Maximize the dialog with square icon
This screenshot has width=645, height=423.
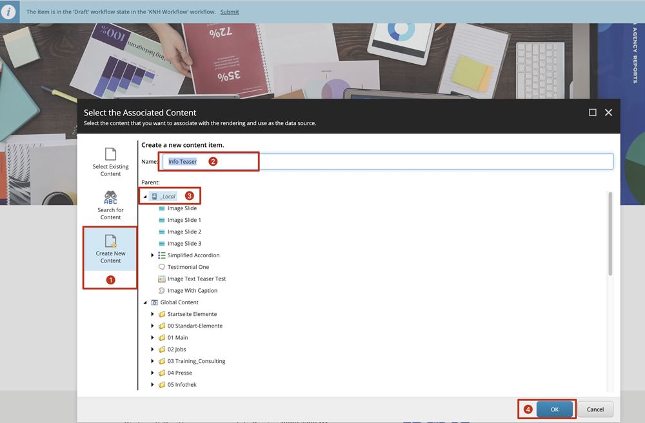593,112
